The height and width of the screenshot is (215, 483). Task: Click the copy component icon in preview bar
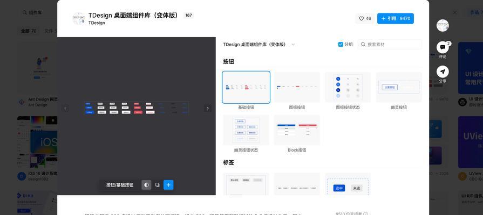[x=158, y=185]
